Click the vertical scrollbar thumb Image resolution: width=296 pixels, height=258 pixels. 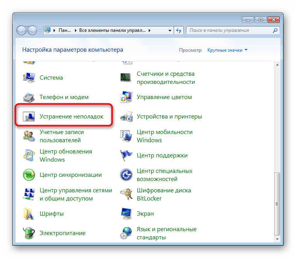277,204
